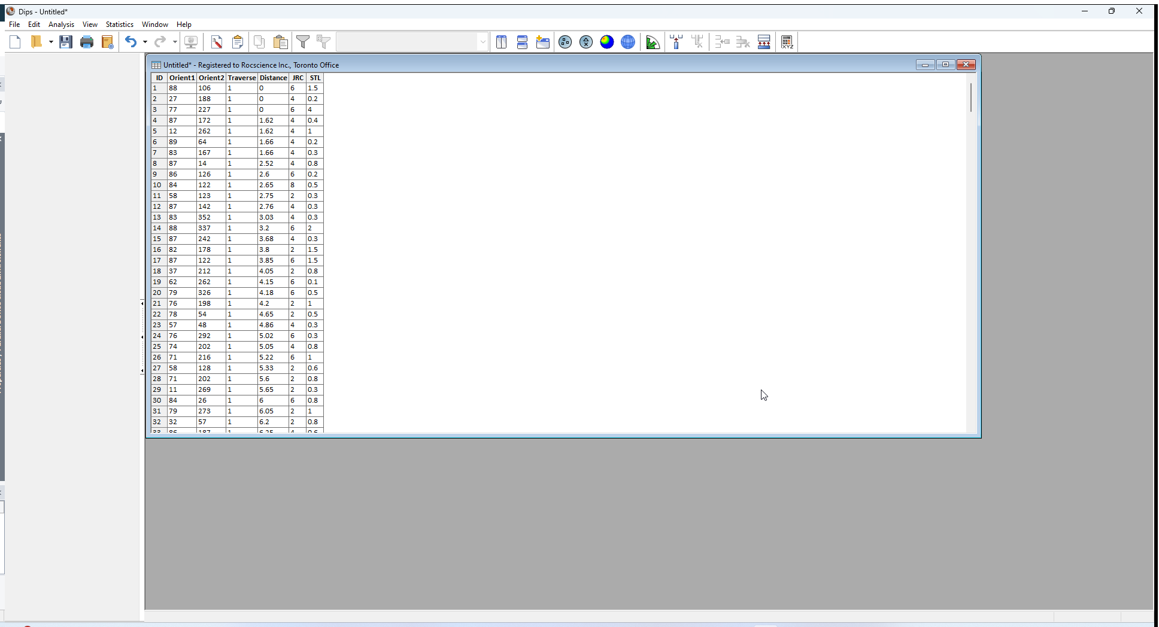1159x627 pixels.
Task: Remove the applied filter
Action: click(323, 42)
